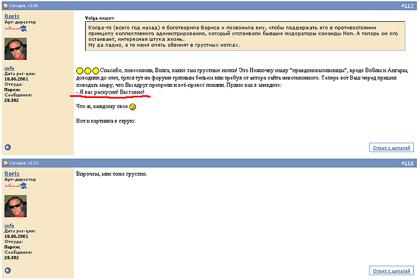Open permalink #217
This screenshot has width=420, height=280.
[407, 6]
